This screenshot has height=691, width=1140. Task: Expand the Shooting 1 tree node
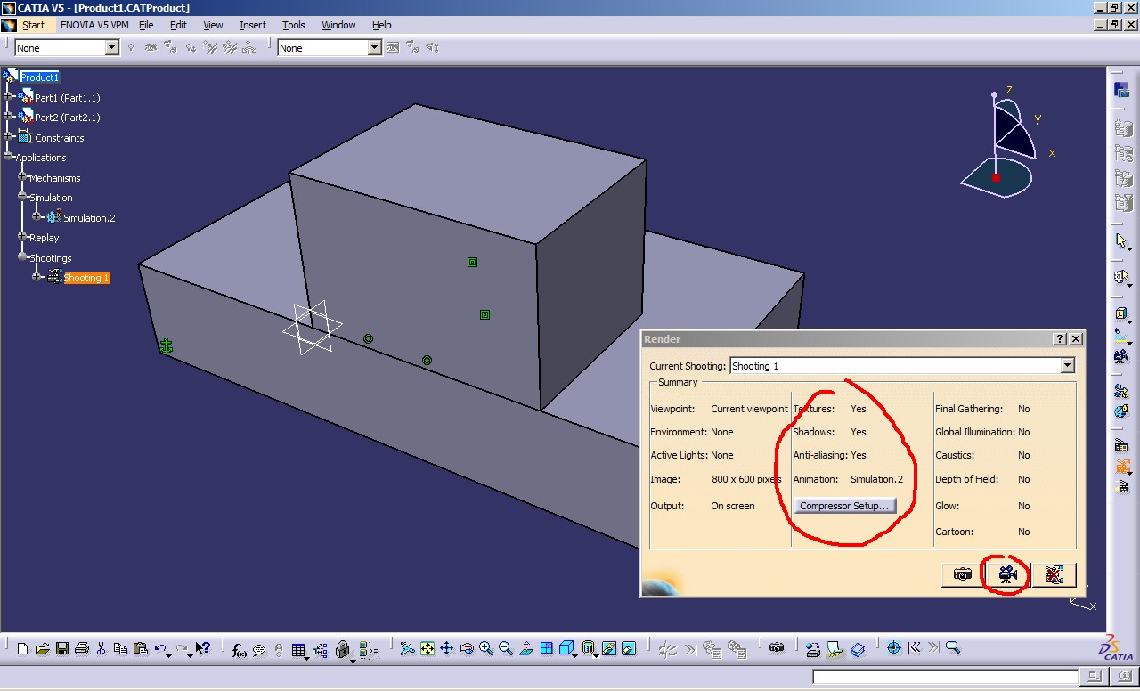37,277
